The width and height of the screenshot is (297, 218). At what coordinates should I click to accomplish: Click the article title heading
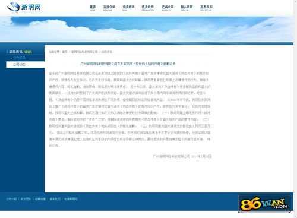128,64
